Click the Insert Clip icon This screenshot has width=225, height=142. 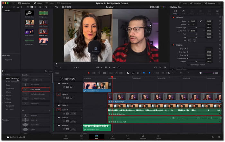coord(111,73)
